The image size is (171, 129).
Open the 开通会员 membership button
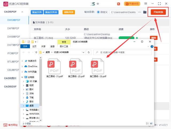click(x=132, y=4)
